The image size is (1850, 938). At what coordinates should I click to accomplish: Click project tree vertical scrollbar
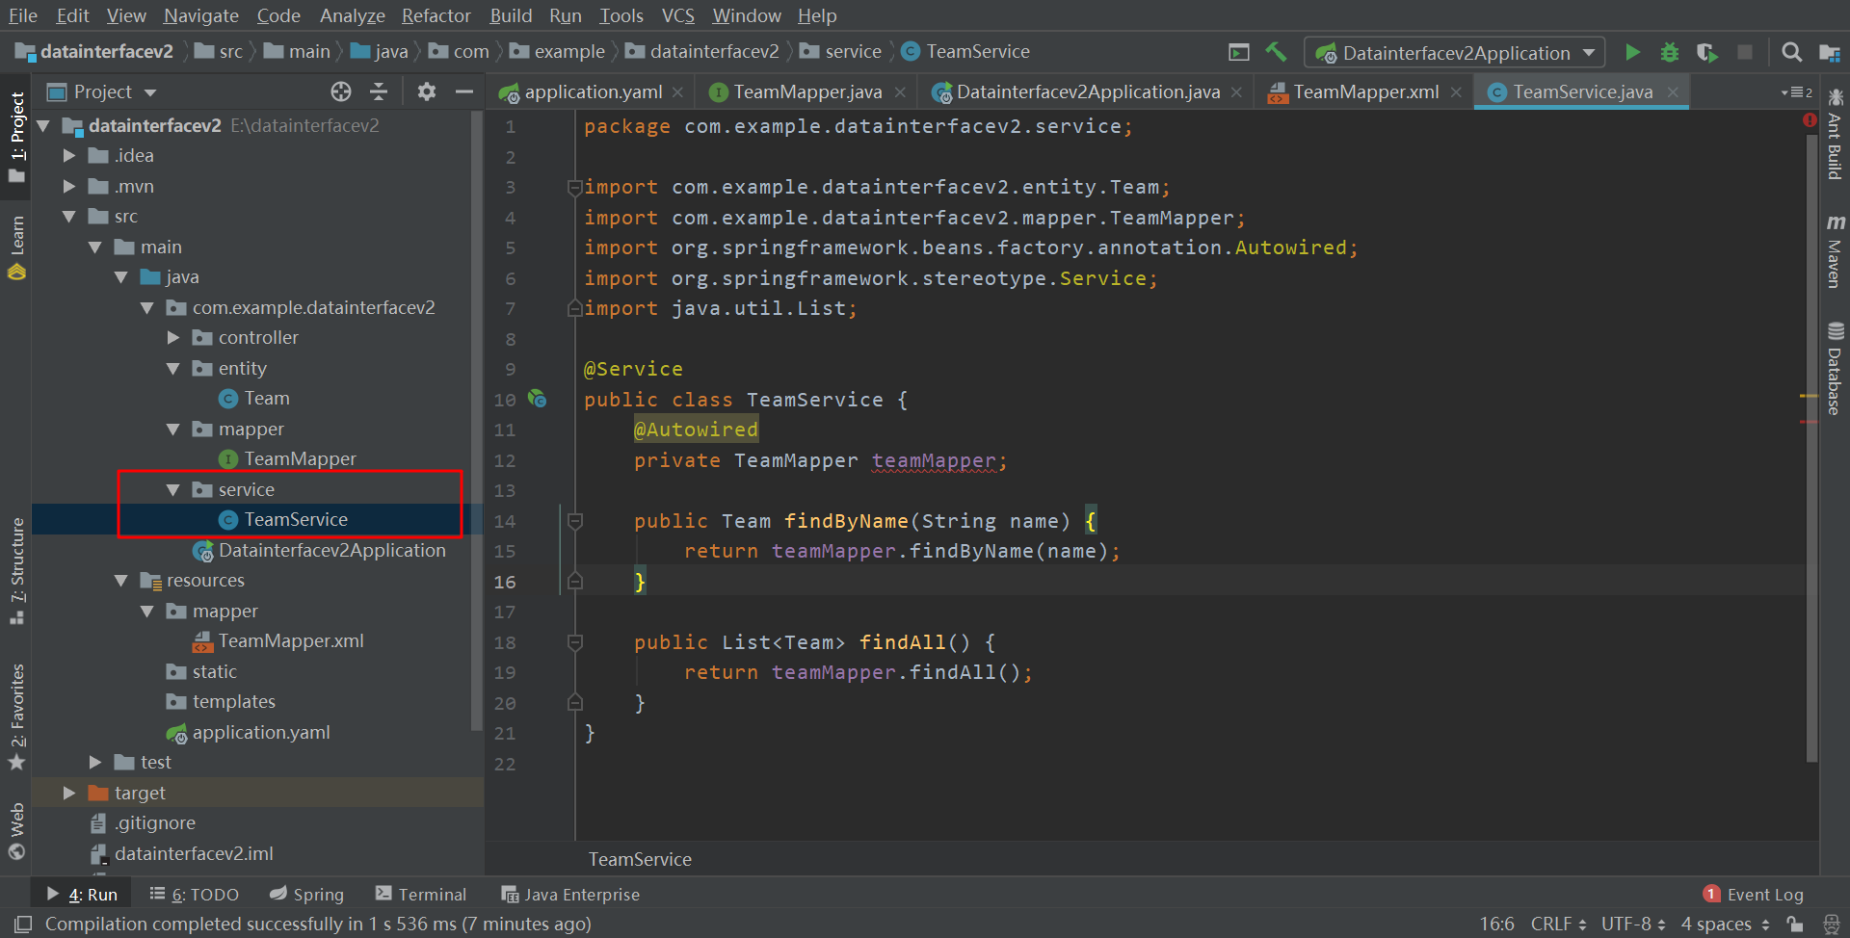476,421
